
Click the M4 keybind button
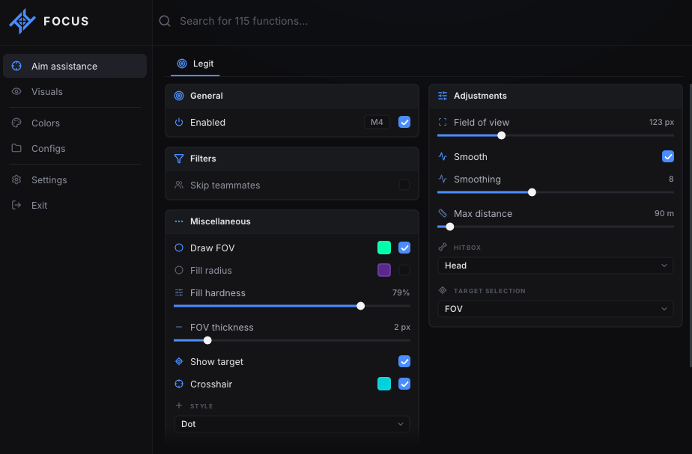tap(377, 122)
